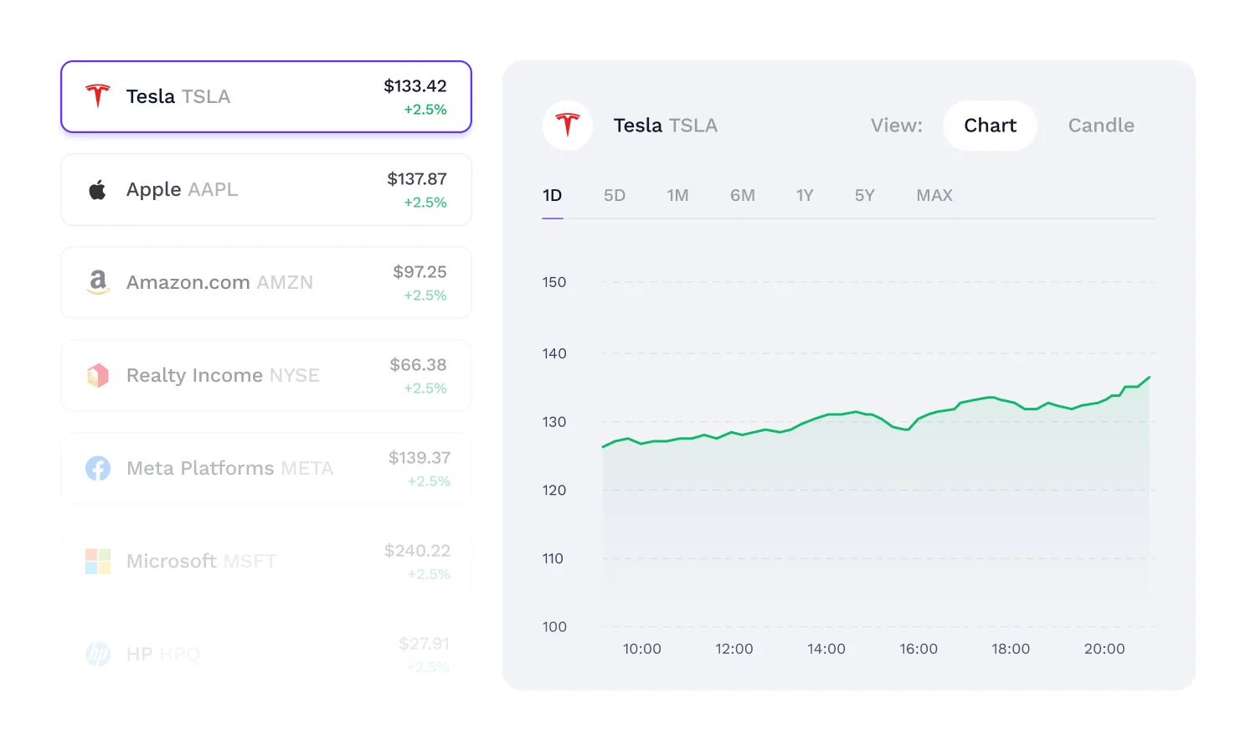Click the Realty Income logo icon

coord(98,375)
